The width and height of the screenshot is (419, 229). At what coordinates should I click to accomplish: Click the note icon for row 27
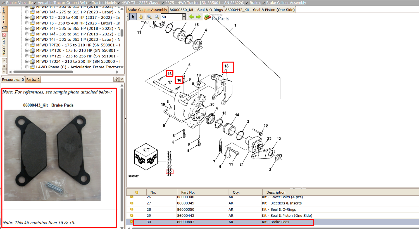pos(132,203)
